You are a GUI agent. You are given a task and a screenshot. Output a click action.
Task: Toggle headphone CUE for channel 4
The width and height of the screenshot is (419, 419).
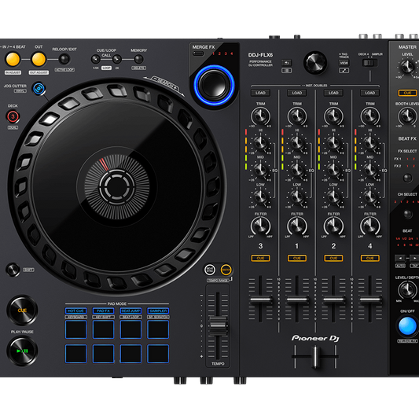(x=369, y=258)
